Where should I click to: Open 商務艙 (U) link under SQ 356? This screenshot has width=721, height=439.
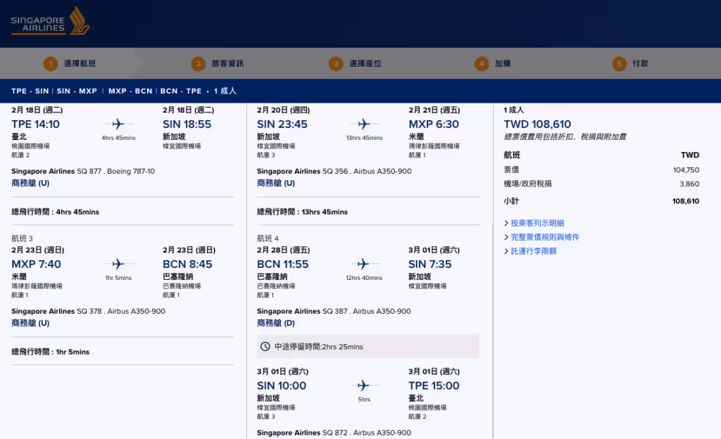276,183
